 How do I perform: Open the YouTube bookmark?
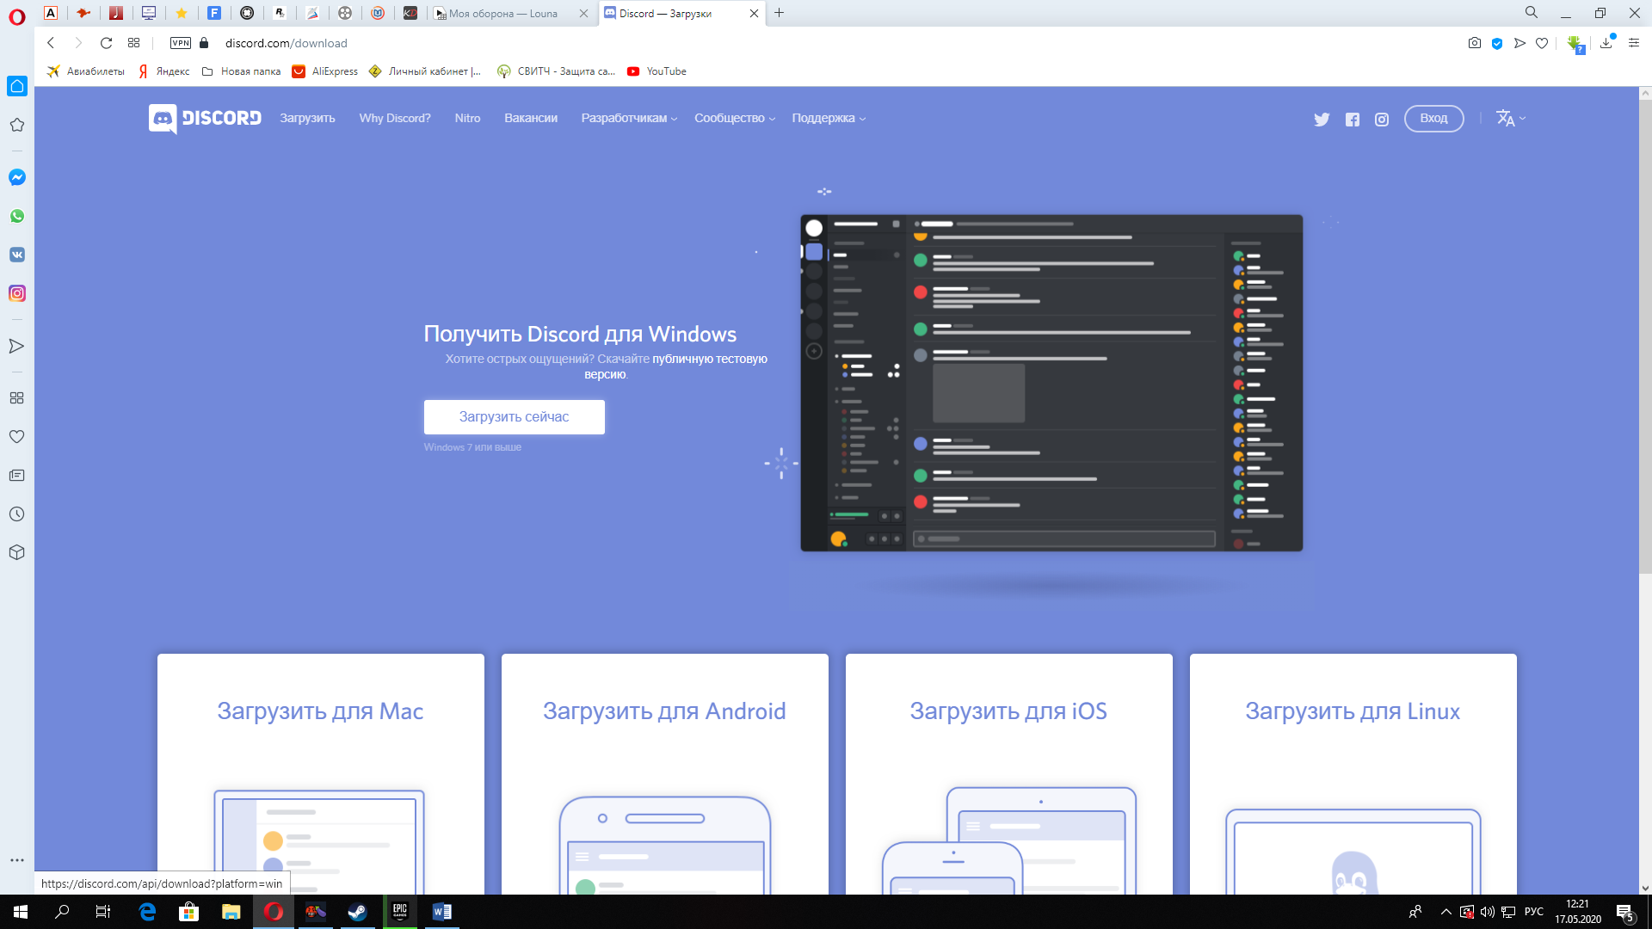pyautogui.click(x=656, y=71)
